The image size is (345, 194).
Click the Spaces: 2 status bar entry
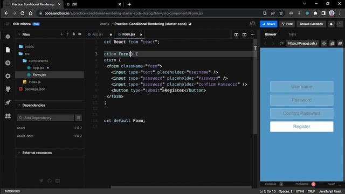(286, 191)
